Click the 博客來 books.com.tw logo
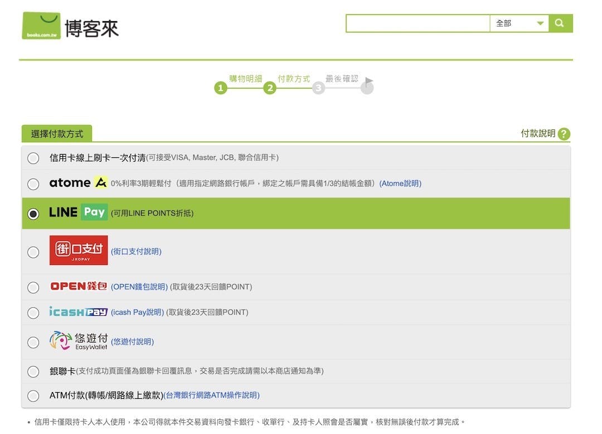Viewport: 602px width, 434px height. (70, 26)
